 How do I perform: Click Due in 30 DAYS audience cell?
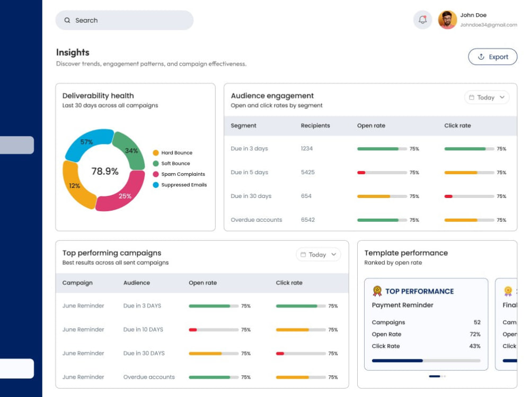pyautogui.click(x=144, y=353)
